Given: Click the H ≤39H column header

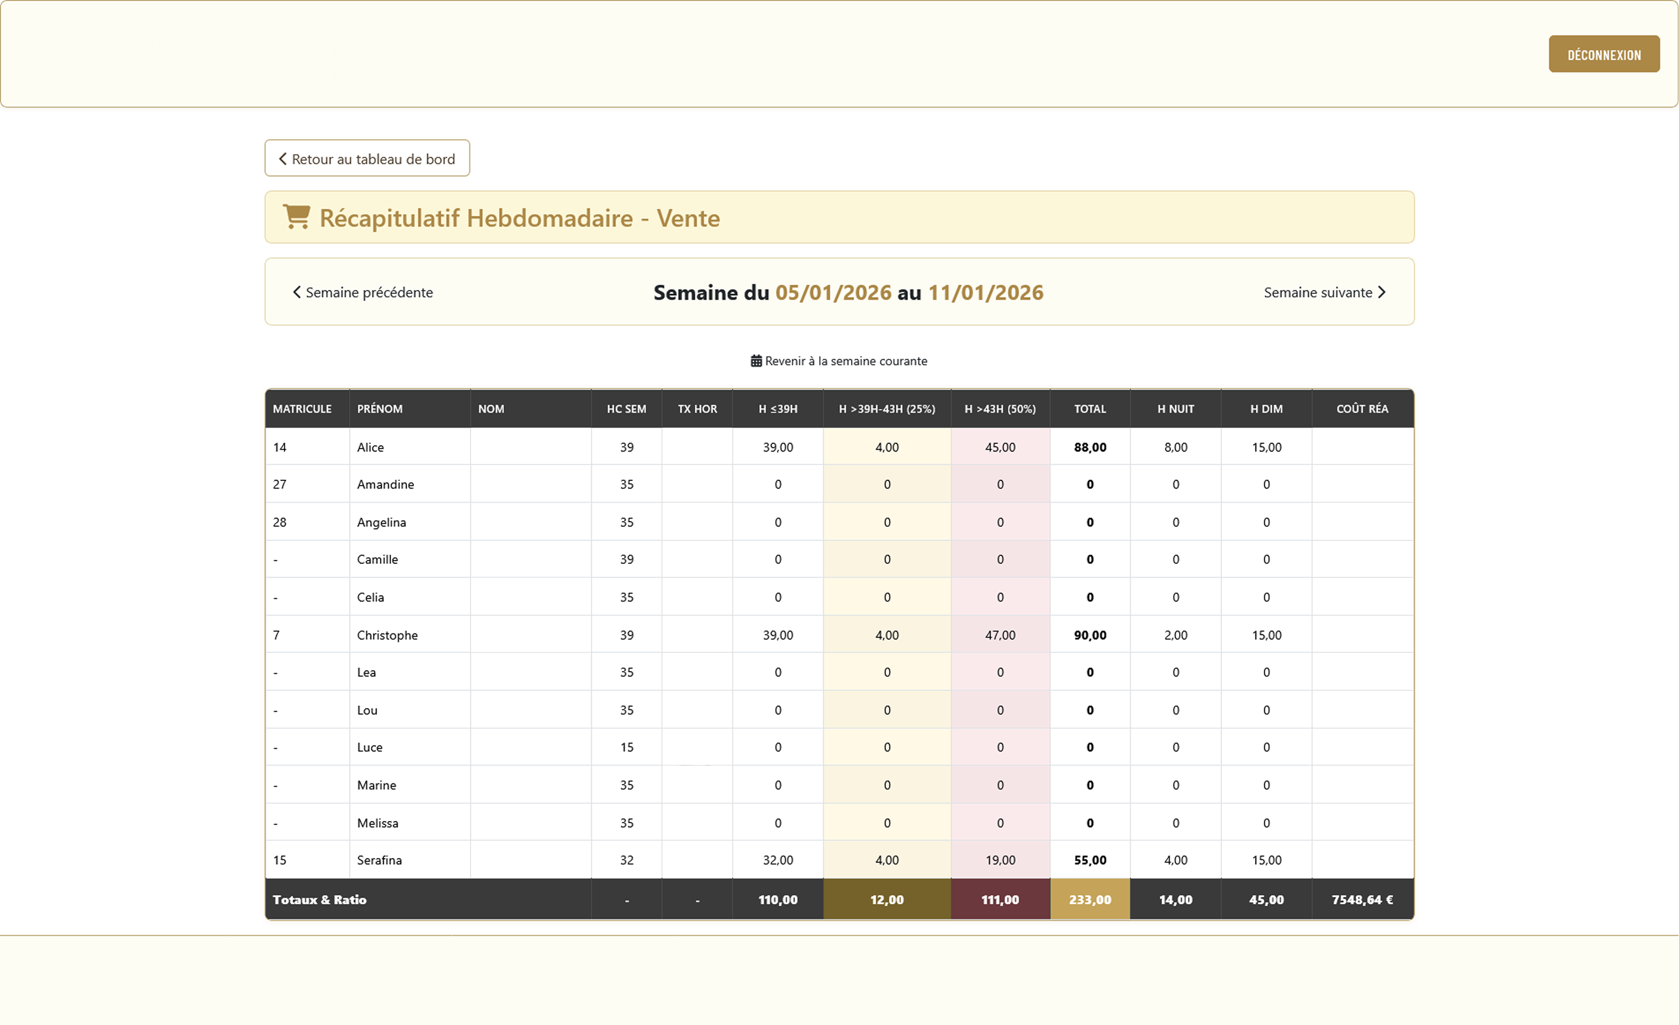Looking at the screenshot, I should click(x=777, y=409).
